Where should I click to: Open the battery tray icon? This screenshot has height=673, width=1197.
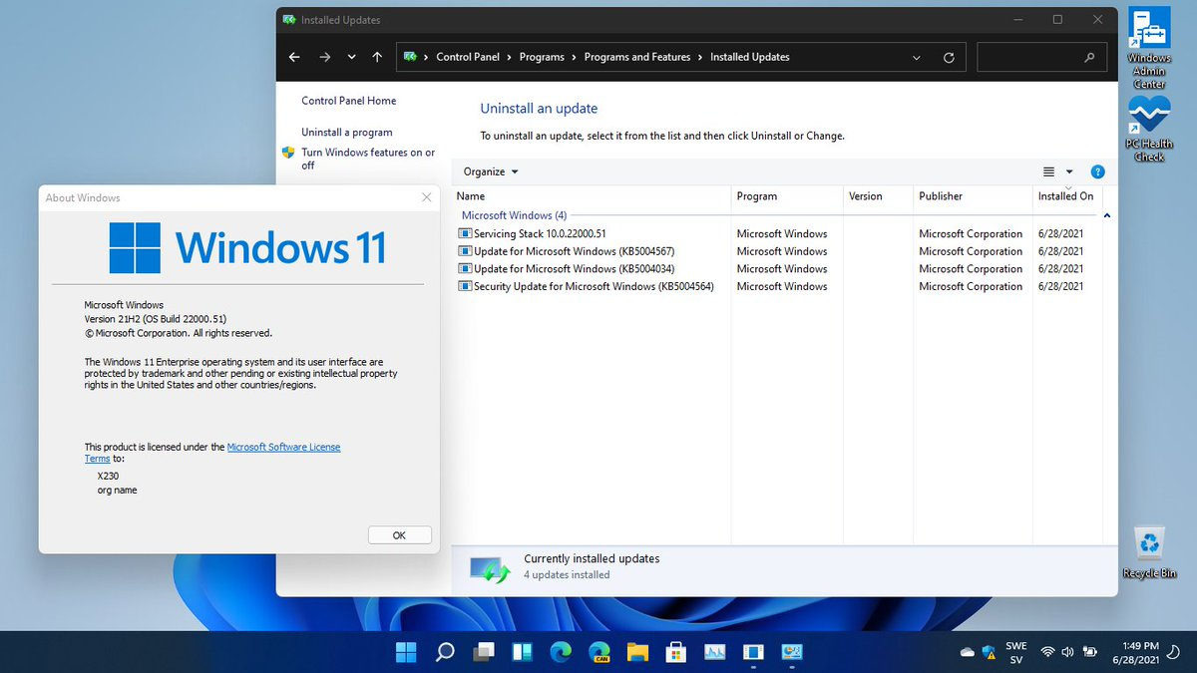(x=1088, y=652)
